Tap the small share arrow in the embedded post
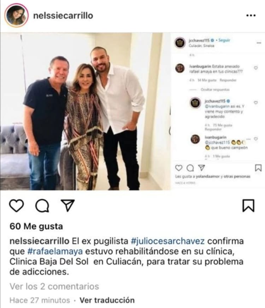Screen dimensions: 265x308 point(201,168)
